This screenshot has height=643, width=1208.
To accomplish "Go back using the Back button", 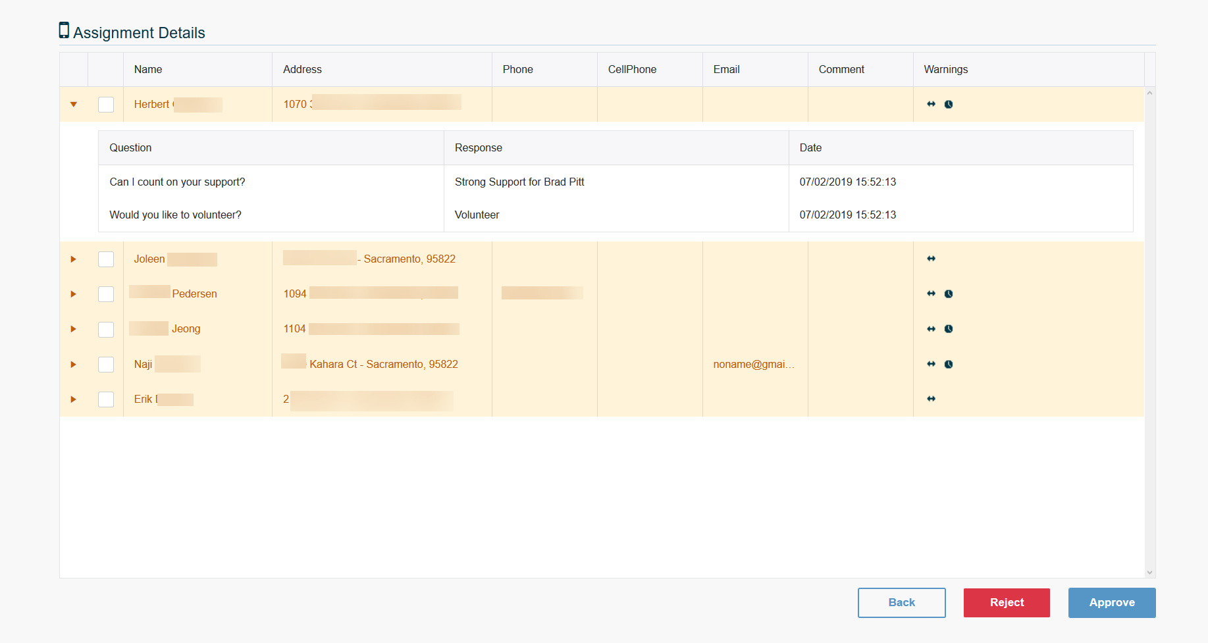I will pyautogui.click(x=901, y=603).
